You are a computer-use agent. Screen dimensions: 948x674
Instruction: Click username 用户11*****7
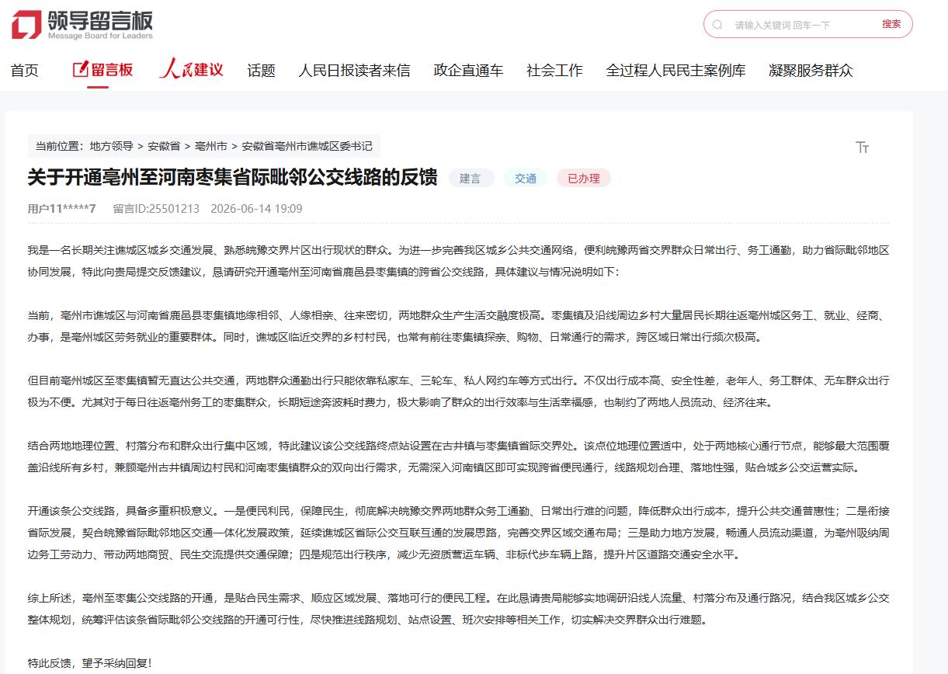coord(62,209)
